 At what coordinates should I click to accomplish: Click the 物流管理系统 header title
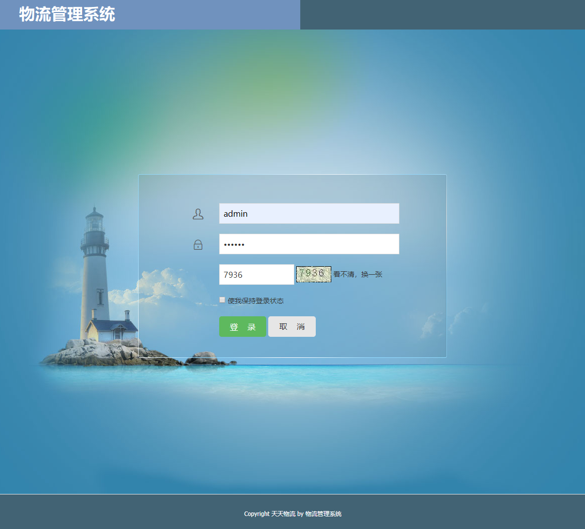point(66,15)
